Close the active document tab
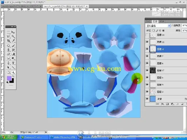 [x=87, y=6]
